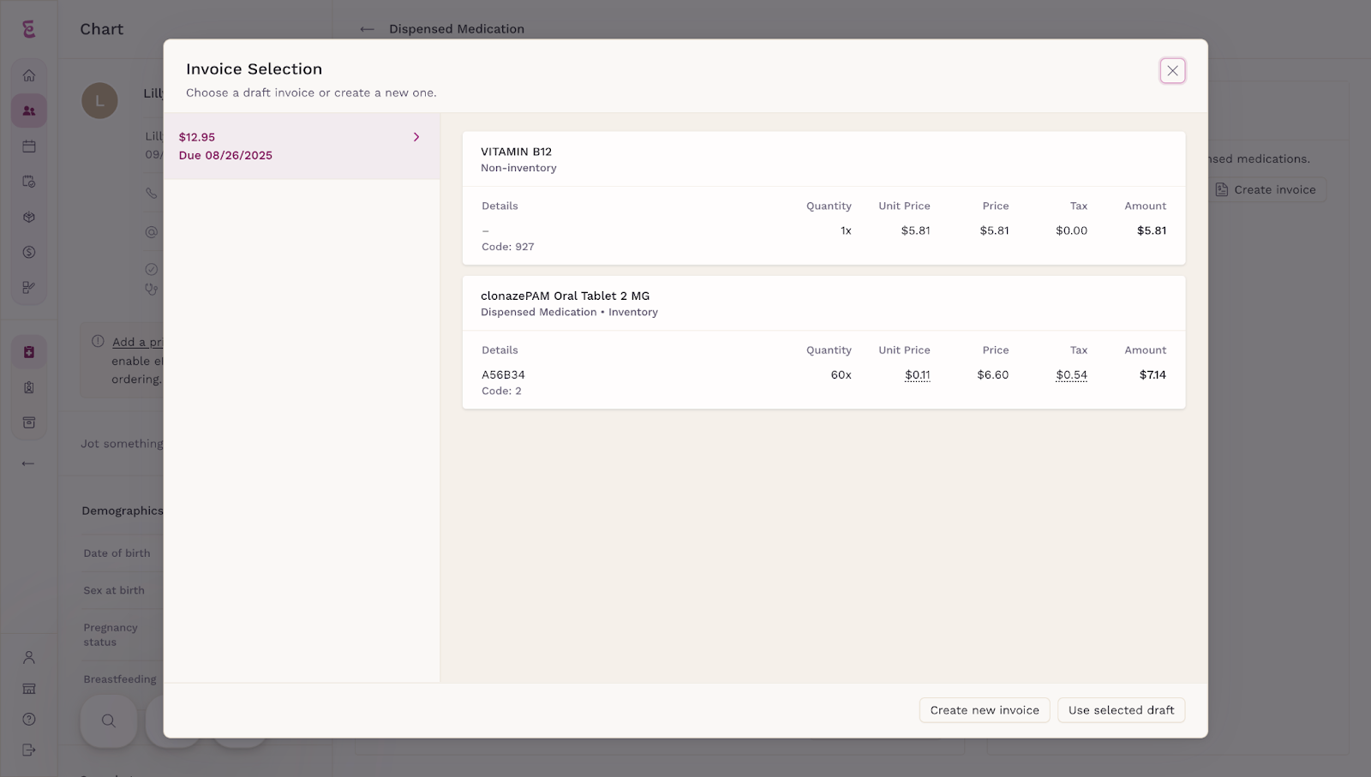Click the A56B34 details text
1371x777 pixels.
pyautogui.click(x=504, y=374)
